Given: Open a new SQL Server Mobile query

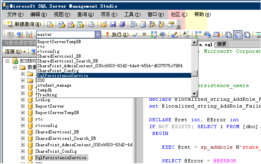Looking at the screenshot, I should pyautogui.click(x=92, y=25).
